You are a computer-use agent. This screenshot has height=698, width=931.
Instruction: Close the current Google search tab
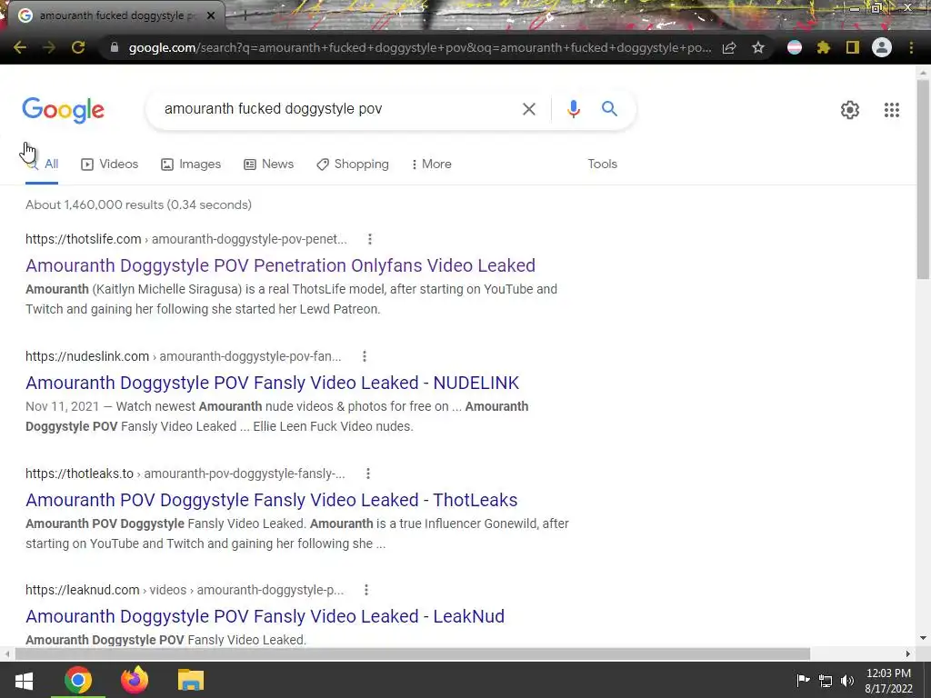pos(211,16)
